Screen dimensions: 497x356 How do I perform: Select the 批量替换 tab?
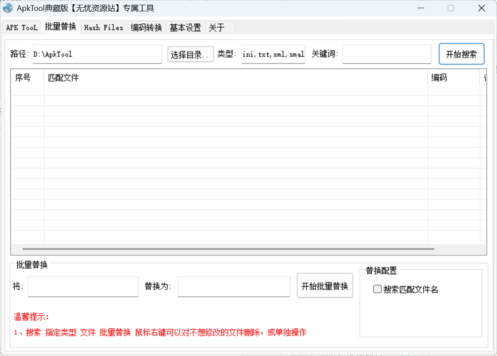pyautogui.click(x=61, y=26)
